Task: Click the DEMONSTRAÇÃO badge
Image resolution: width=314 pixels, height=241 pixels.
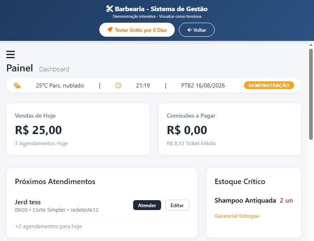Action: [269, 85]
